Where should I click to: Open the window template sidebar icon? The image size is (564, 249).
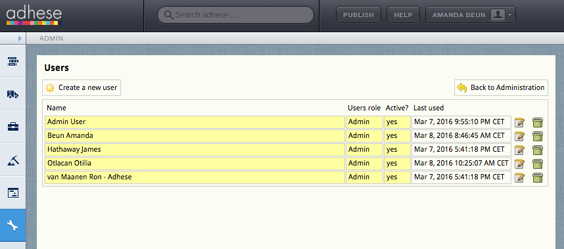point(12,193)
